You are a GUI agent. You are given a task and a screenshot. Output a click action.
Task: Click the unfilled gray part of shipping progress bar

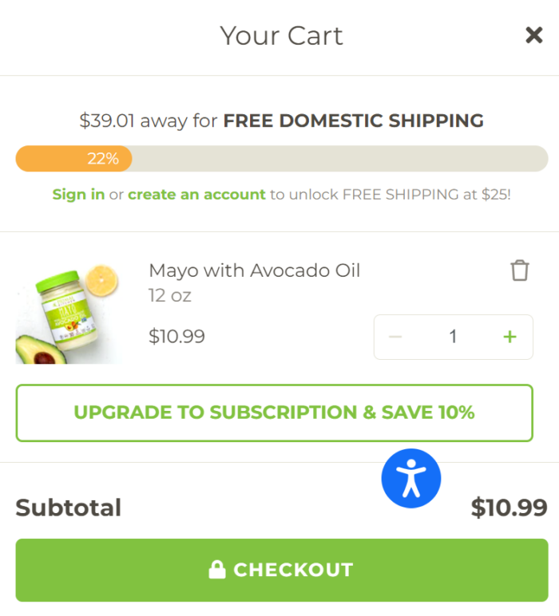click(340, 159)
